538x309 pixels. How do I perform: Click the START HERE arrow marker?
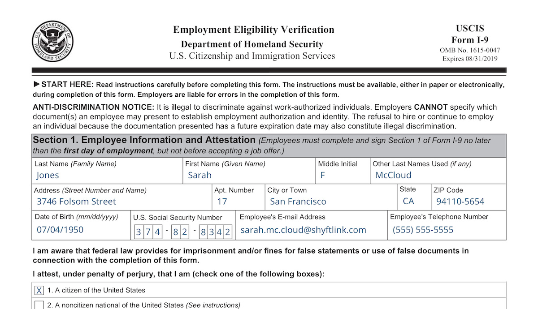(37, 84)
